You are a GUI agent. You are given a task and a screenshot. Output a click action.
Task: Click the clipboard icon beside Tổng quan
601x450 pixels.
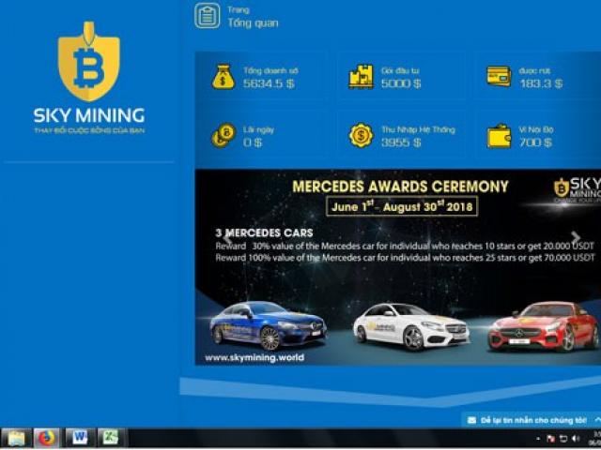click(208, 16)
